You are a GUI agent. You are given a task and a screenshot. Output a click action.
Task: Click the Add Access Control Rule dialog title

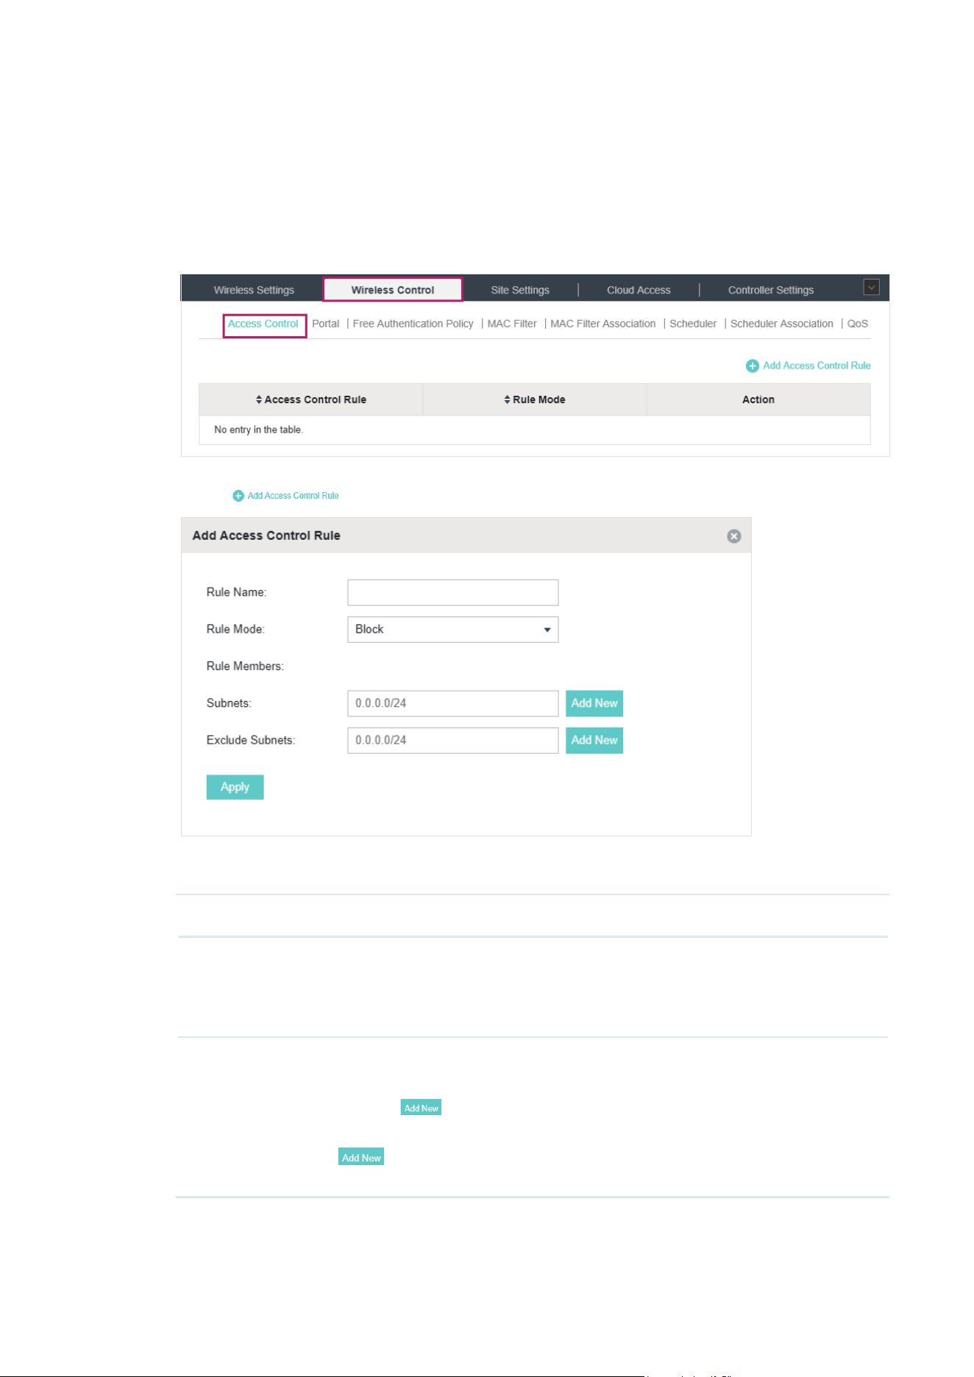point(266,535)
